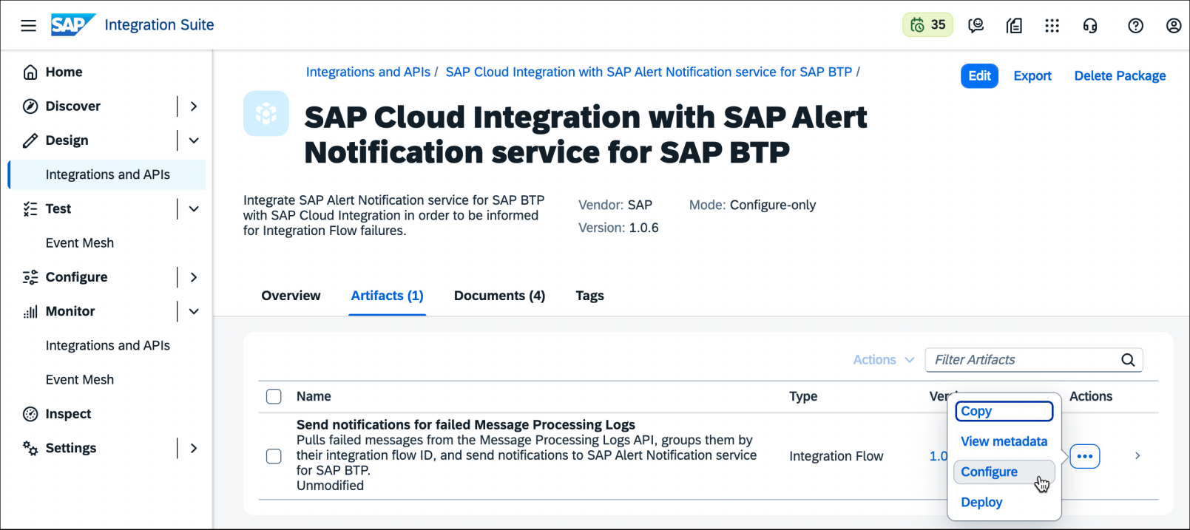Viewport: 1190px width, 530px height.
Task: Open Integrations and APIs under Monitor
Action: [x=107, y=345]
